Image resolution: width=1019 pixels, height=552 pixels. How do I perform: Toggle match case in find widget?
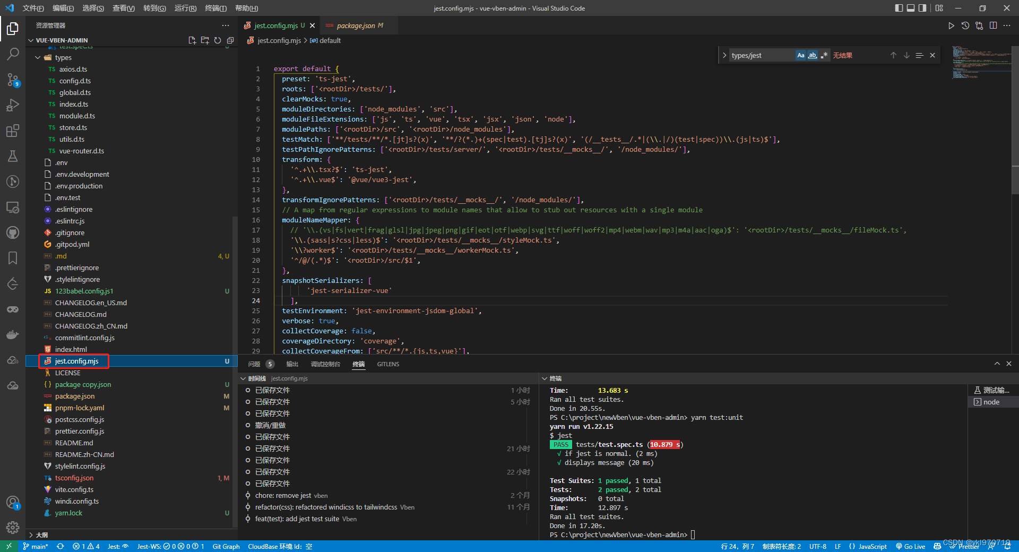[801, 55]
